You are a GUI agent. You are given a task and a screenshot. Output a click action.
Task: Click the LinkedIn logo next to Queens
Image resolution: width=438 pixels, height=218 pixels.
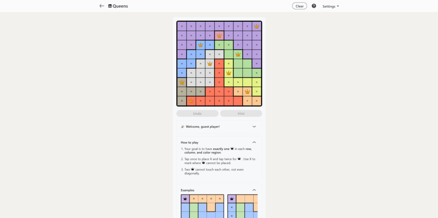110,6
